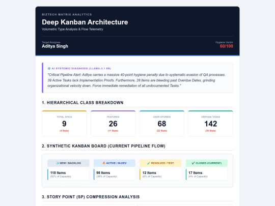This screenshot has height=206, width=275.
Task: Click the checkmark icon in Closed (Current) header
Action: [194, 163]
